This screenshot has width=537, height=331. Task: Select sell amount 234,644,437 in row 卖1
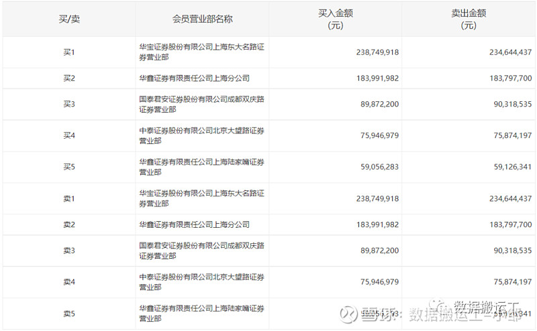click(x=511, y=199)
